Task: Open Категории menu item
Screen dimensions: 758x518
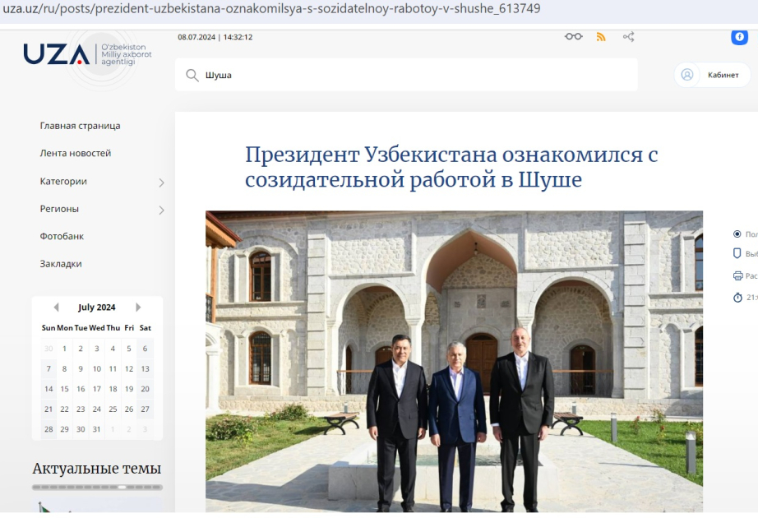Action: [63, 182]
